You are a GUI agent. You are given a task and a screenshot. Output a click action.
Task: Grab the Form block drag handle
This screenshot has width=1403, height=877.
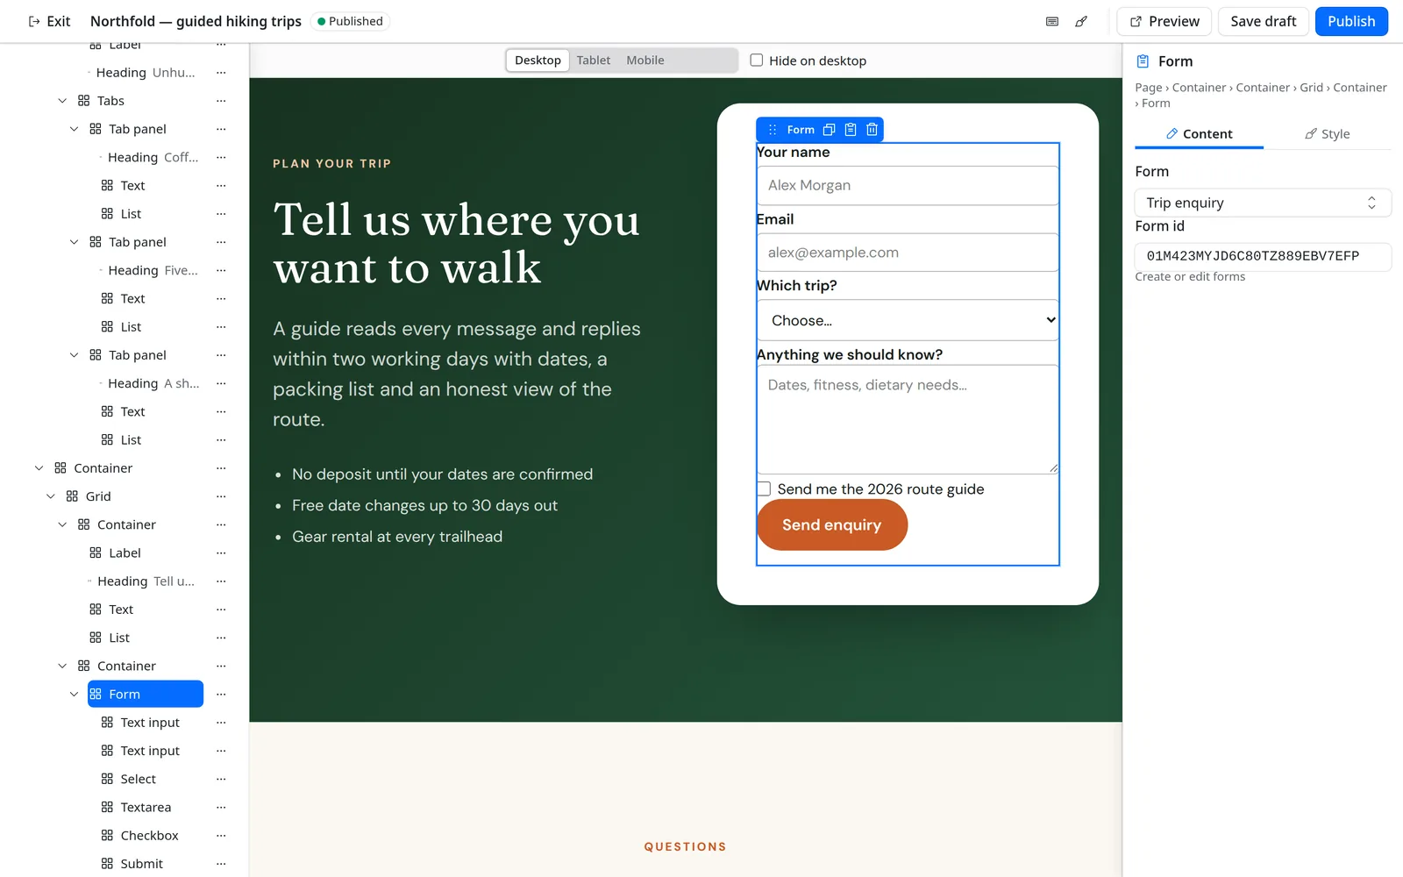click(x=773, y=130)
